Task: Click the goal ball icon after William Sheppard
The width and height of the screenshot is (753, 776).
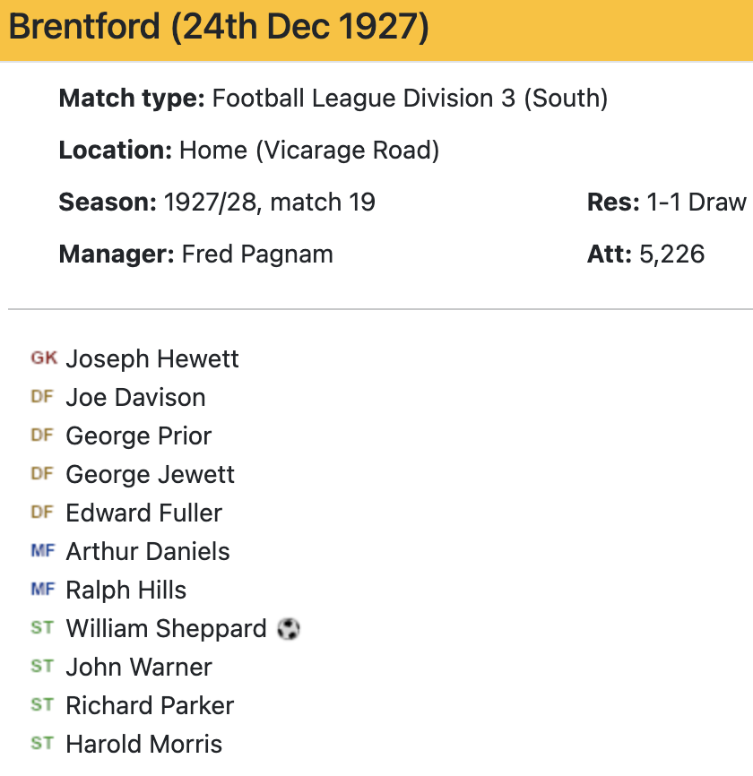Action: (x=289, y=629)
